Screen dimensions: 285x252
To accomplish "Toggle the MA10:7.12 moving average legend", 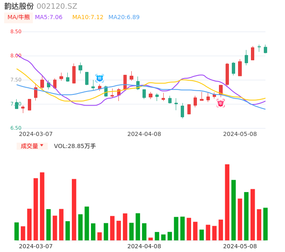I will (88, 17).
